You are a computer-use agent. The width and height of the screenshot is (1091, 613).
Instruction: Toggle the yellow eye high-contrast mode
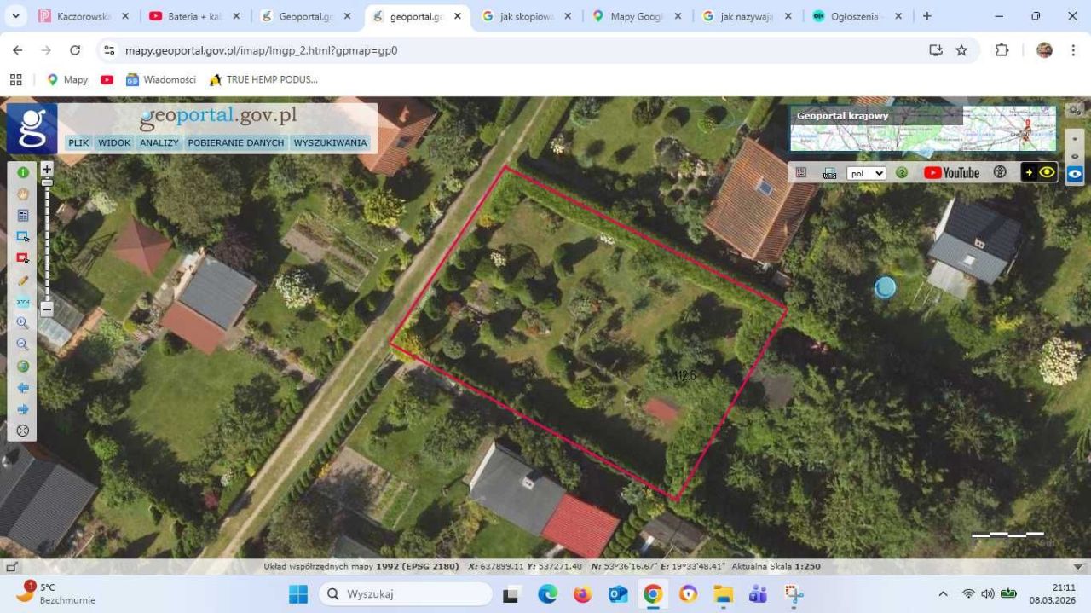(1039, 172)
